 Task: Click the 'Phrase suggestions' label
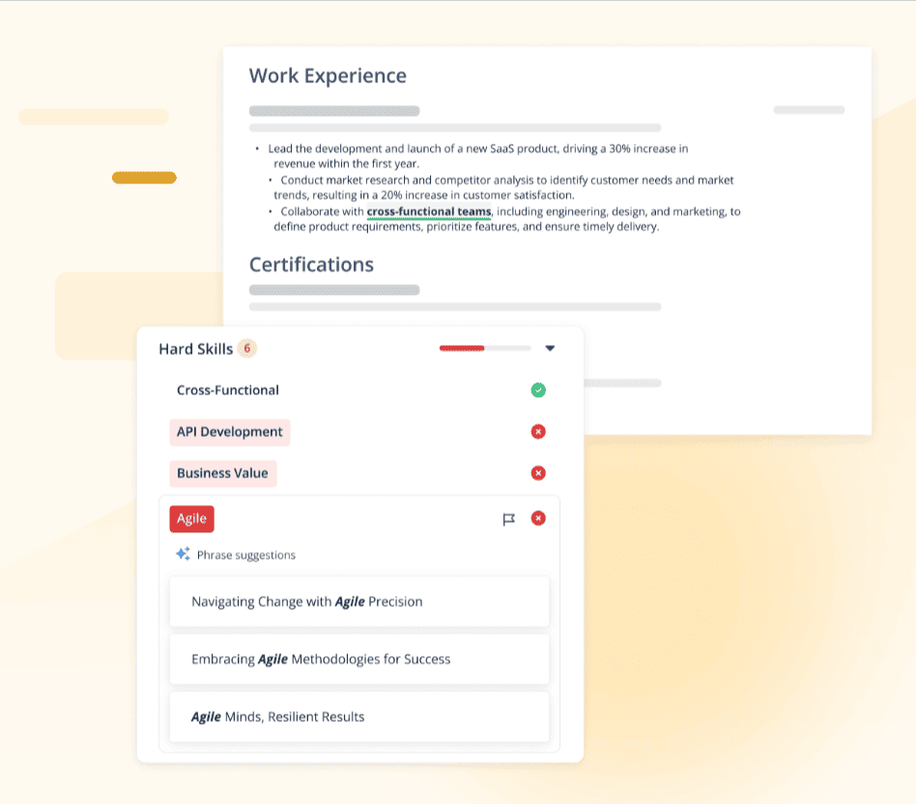pos(246,555)
